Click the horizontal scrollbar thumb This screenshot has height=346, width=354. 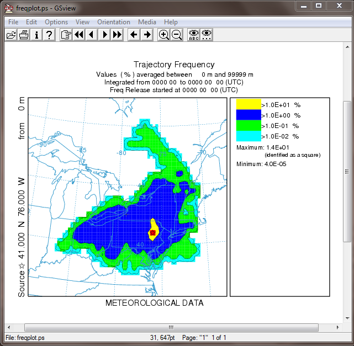pos(171,327)
